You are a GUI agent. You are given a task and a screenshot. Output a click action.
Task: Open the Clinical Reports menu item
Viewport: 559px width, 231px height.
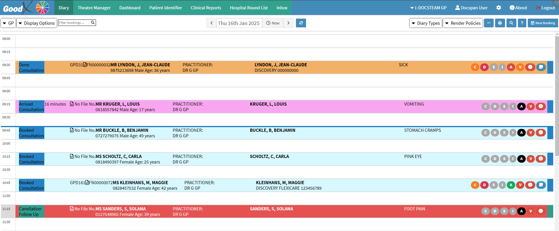206,8
